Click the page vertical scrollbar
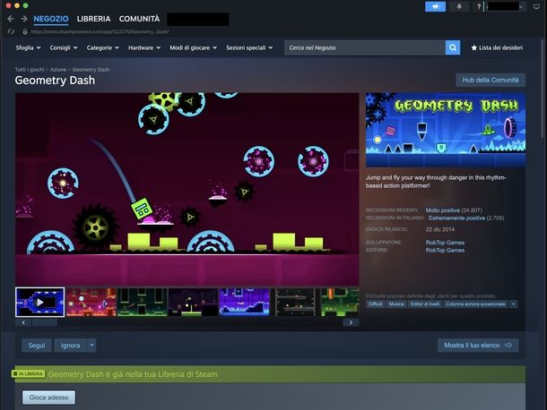Viewport: 547px width, 410px height. 543,87
